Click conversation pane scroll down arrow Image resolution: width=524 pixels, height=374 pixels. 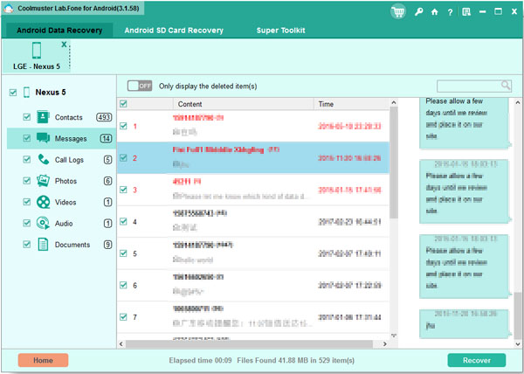click(x=518, y=344)
